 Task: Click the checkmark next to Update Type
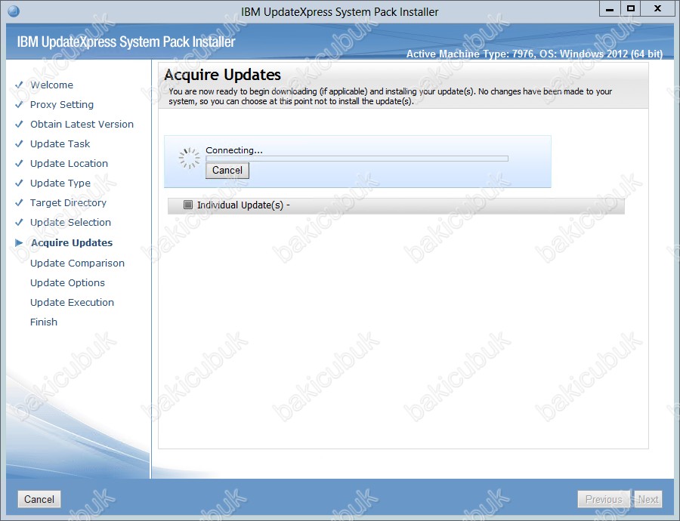point(19,183)
